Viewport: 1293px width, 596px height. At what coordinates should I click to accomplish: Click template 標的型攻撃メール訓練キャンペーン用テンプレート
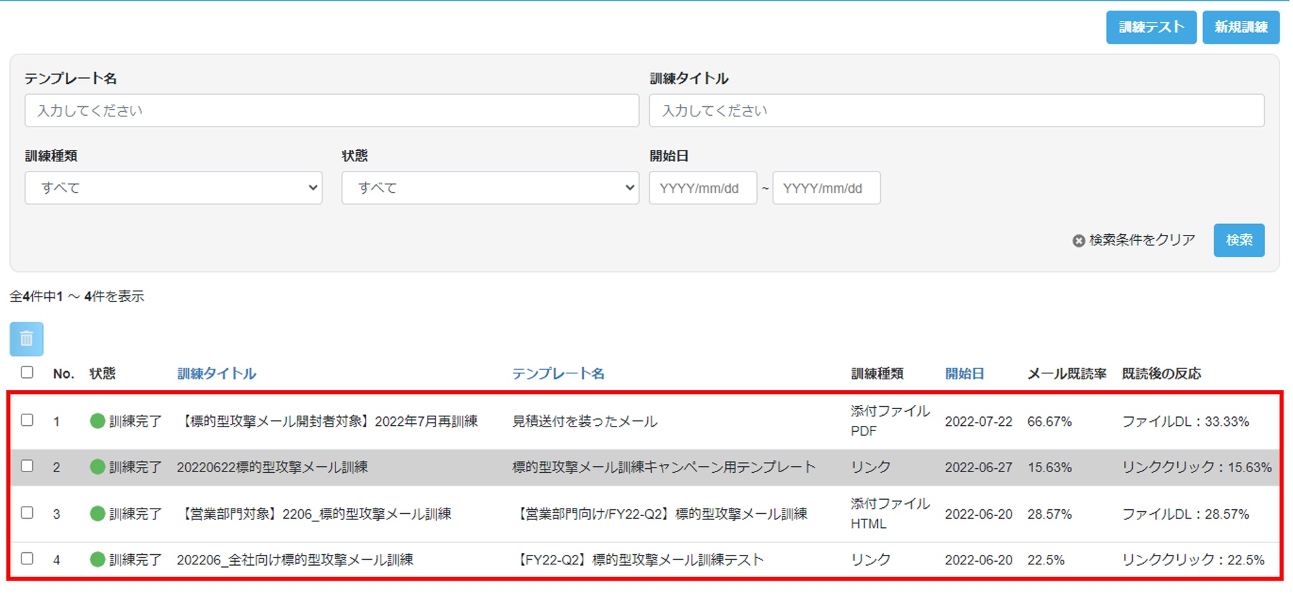pos(664,467)
